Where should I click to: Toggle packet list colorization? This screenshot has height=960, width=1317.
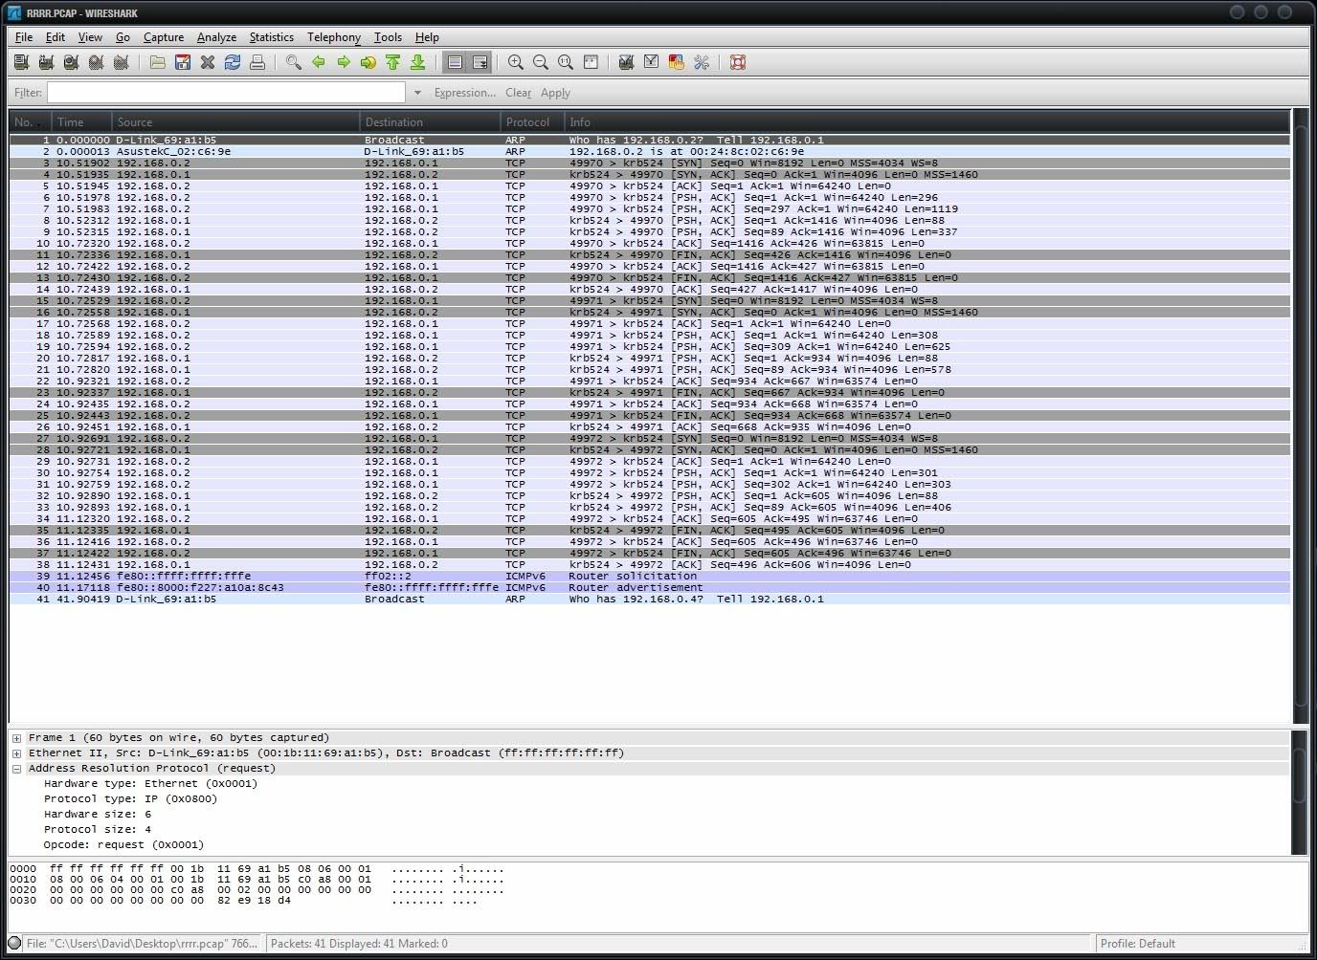coord(456,62)
